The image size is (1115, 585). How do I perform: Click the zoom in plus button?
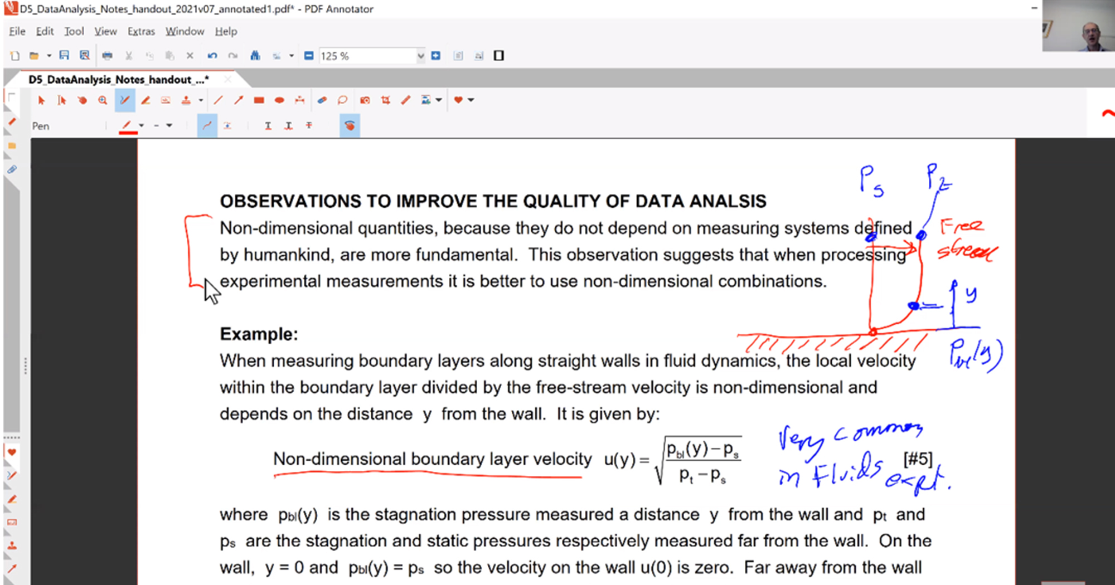[436, 56]
